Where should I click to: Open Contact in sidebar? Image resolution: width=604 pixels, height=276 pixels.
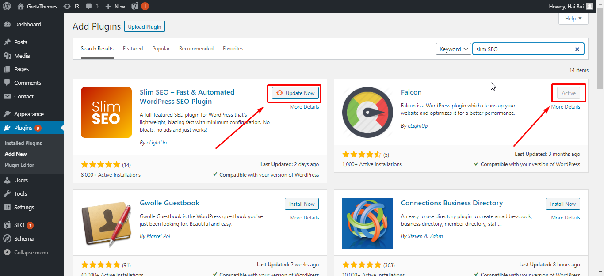(32, 96)
